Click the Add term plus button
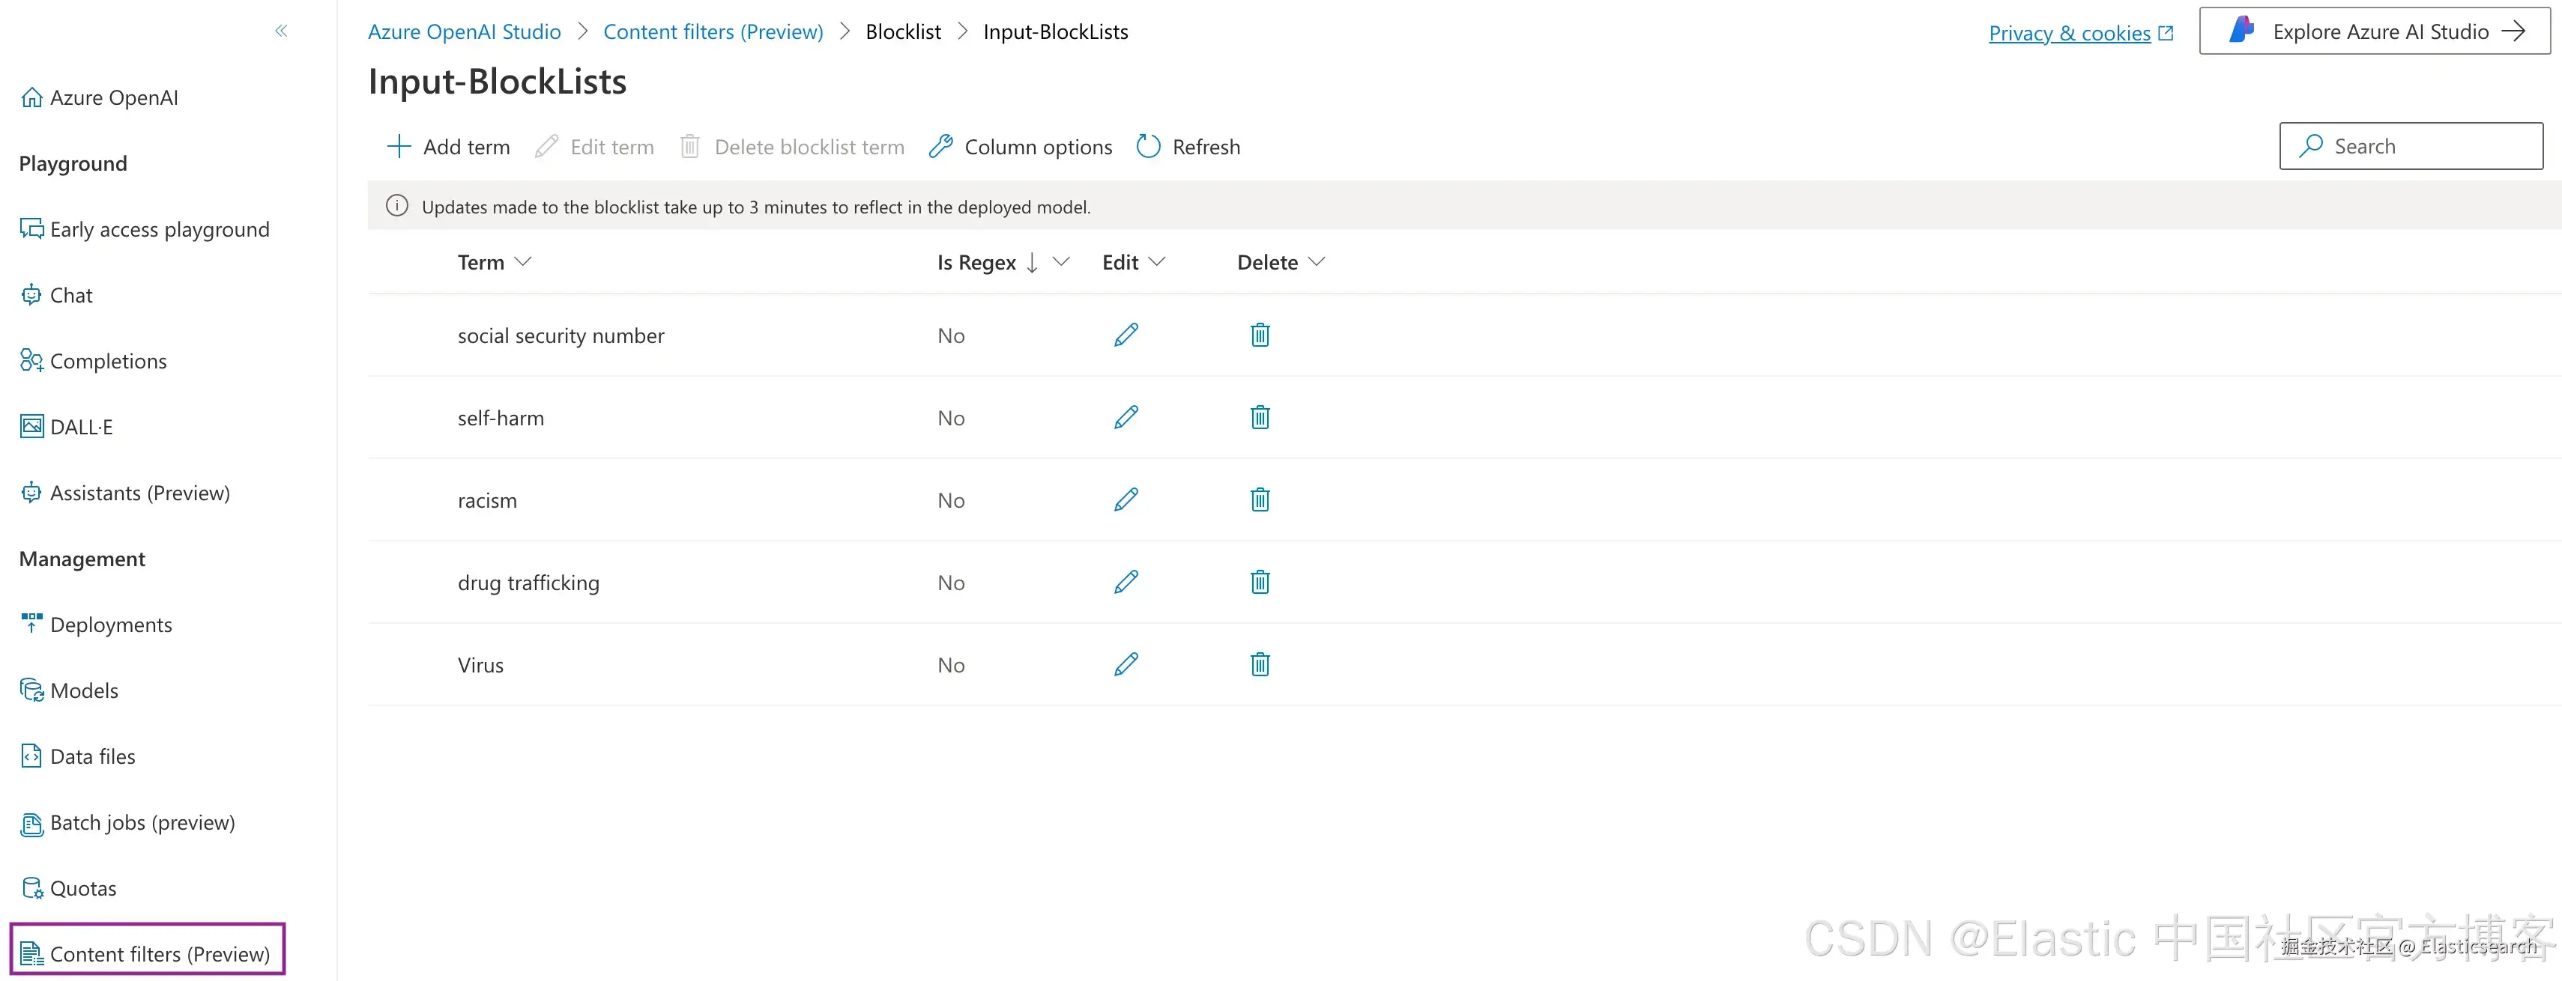This screenshot has height=981, width=2562. 400,147
